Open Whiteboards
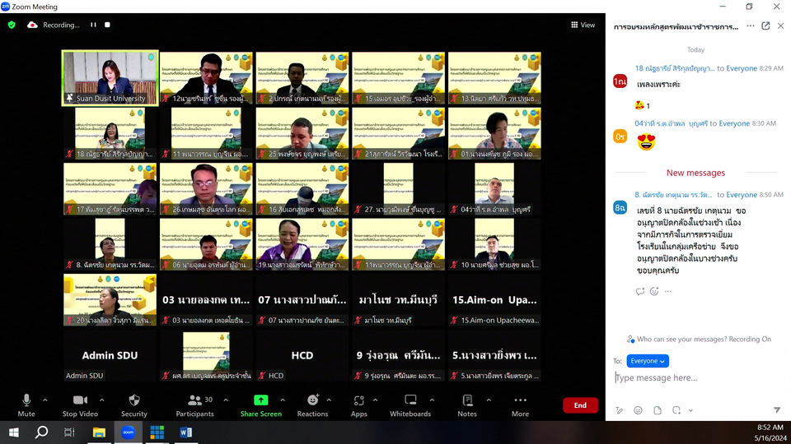Image resolution: width=791 pixels, height=444 pixels. 410,405
